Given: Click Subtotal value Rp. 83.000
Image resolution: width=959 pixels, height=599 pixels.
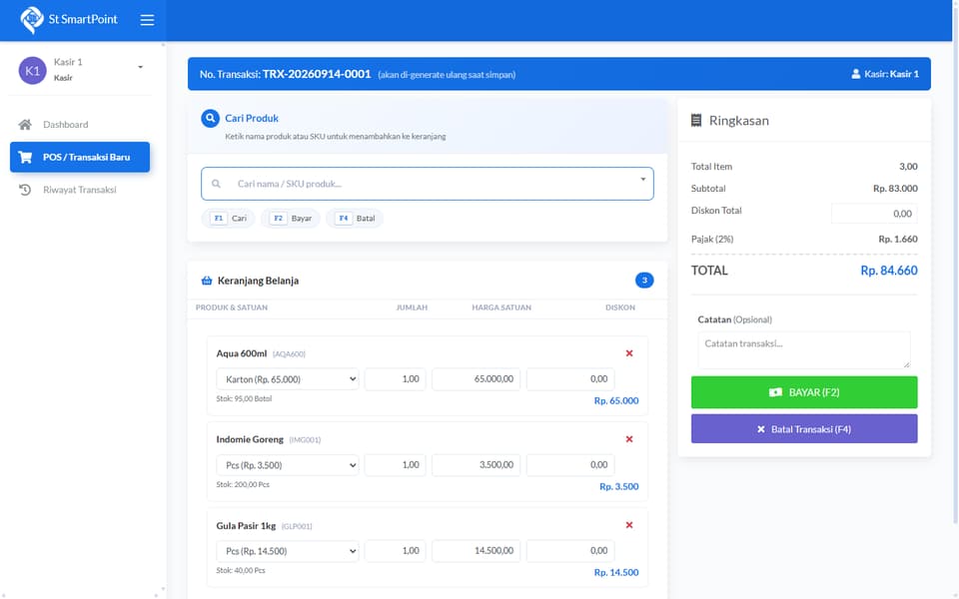Looking at the screenshot, I should [x=895, y=189].
